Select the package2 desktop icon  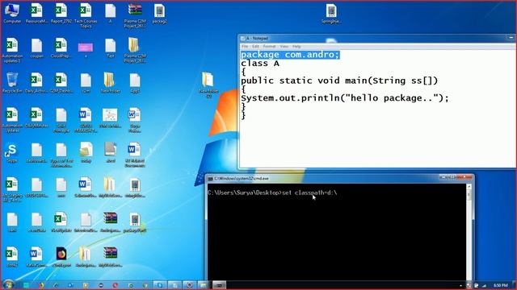click(160, 13)
